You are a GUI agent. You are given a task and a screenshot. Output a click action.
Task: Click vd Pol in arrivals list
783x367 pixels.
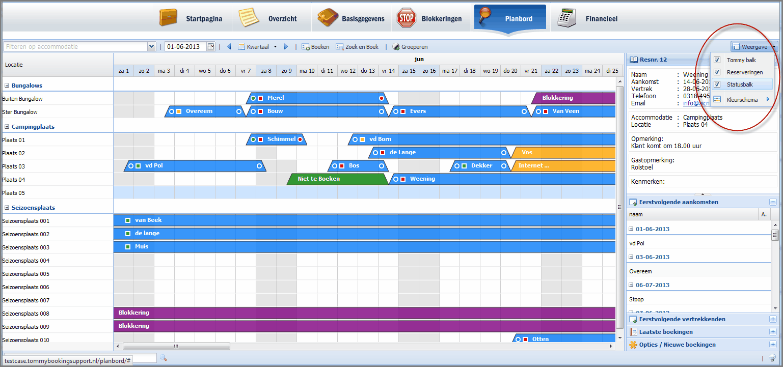click(x=637, y=243)
